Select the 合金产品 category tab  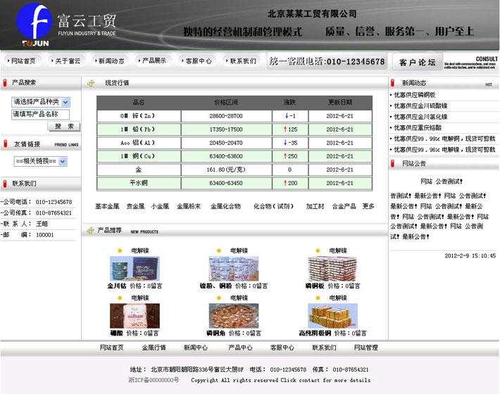coord(344,206)
